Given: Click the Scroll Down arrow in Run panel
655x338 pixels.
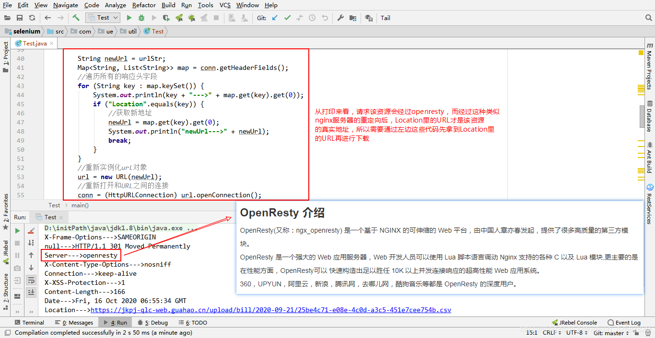Looking at the screenshot, I should click(31, 268).
